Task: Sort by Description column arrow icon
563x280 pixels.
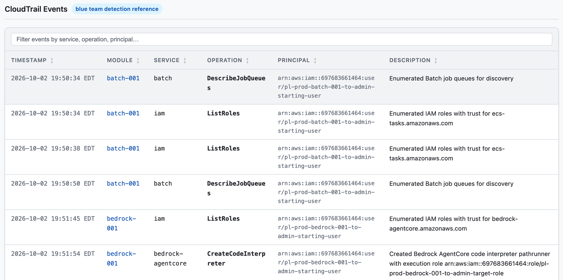Action: [x=436, y=60]
